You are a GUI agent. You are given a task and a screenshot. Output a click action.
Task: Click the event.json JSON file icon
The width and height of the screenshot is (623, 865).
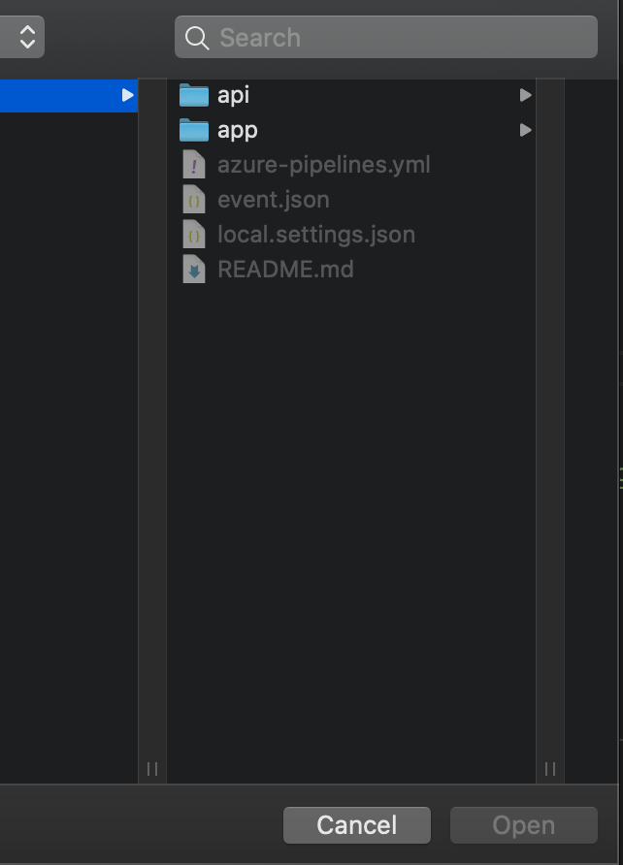193,199
